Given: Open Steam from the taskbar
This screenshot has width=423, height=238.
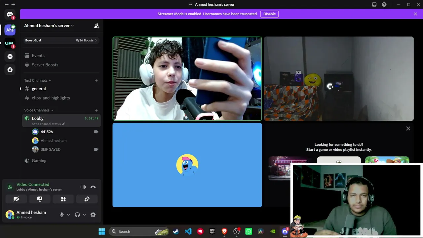Looking at the screenshot, I should pos(176,231).
